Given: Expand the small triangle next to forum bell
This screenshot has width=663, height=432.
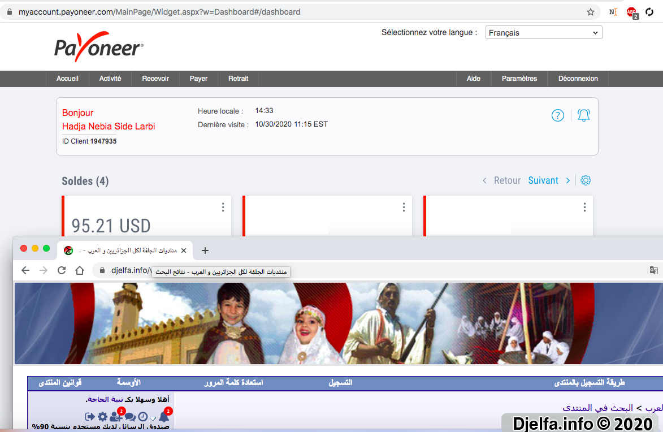Looking at the screenshot, I should pos(153,418).
